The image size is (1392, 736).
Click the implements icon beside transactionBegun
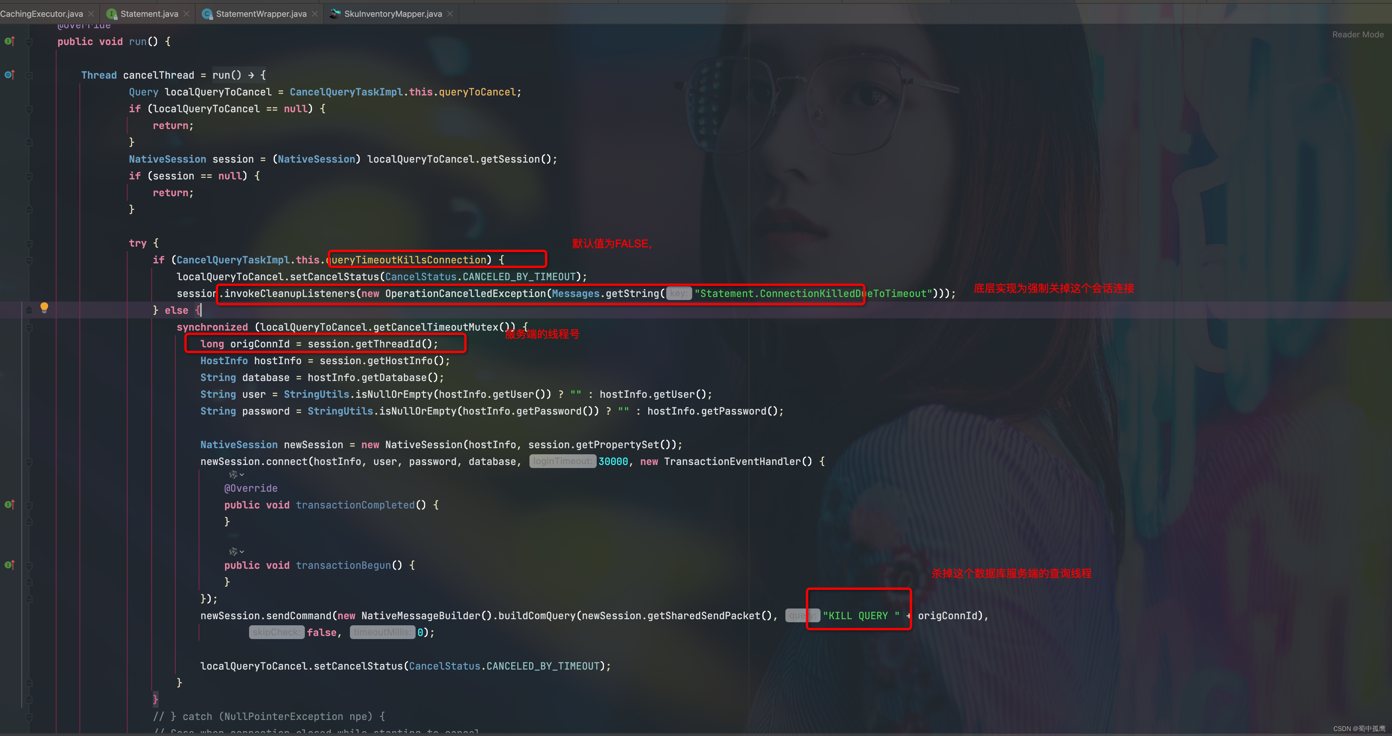(9, 565)
